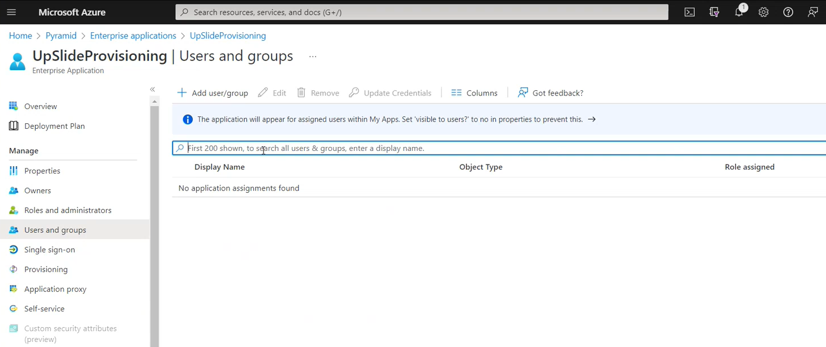Click the Users and groups sidebar icon
The height and width of the screenshot is (347, 826).
click(x=14, y=230)
